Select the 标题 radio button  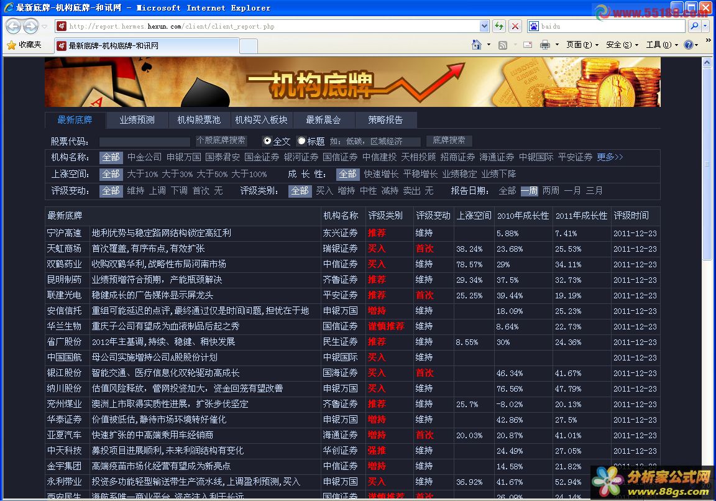[301, 140]
